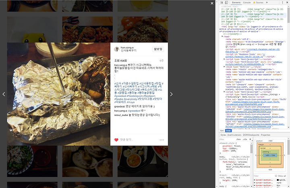Click the black rgb color swatch

click(x=278, y=180)
